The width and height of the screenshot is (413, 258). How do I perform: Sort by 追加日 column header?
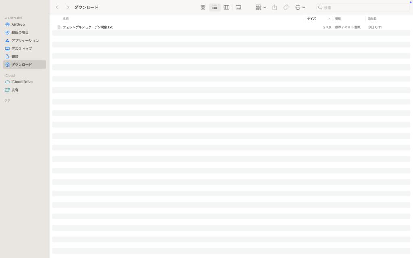coord(372,19)
